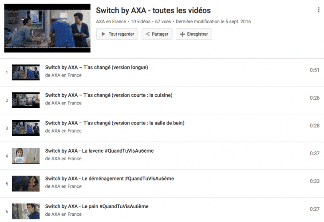The width and height of the screenshot is (324, 222).
Task: Open the AXA en France channel link in header
Action: click(111, 21)
